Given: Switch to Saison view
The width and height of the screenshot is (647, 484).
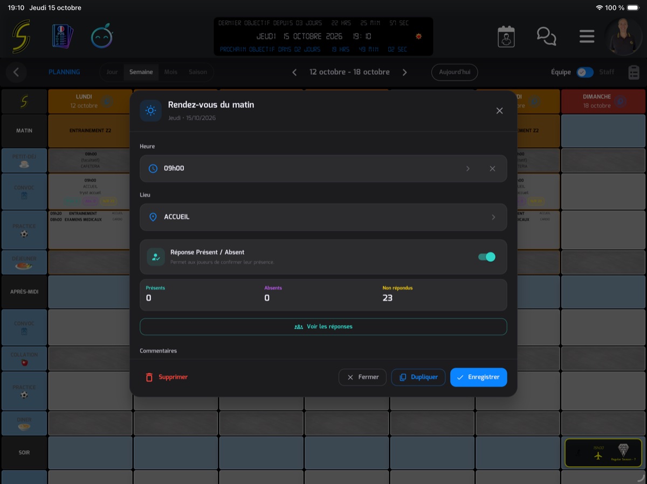Looking at the screenshot, I should tap(198, 72).
